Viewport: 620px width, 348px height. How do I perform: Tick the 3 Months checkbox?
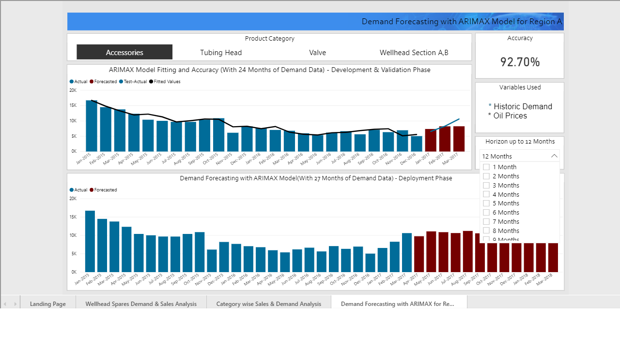pos(486,186)
